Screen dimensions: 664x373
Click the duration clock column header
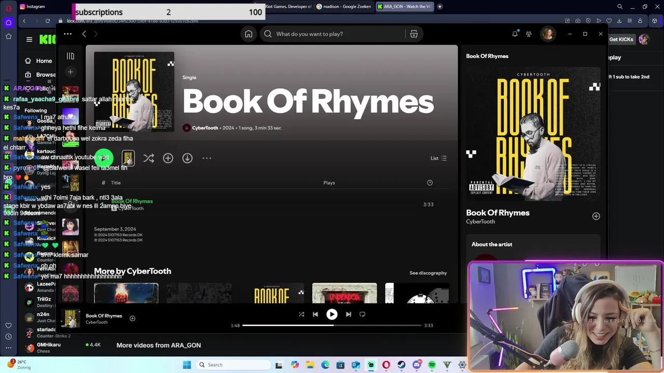click(x=430, y=183)
